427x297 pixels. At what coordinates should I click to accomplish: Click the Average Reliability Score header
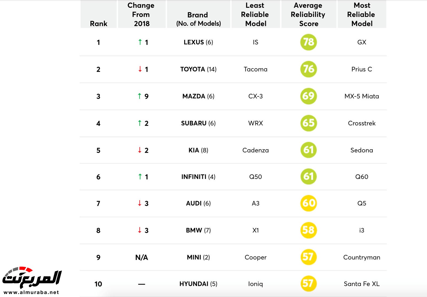(x=308, y=14)
